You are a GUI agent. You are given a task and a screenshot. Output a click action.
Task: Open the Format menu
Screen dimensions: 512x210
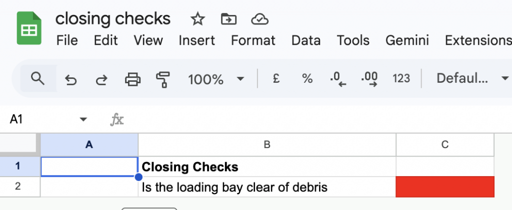[253, 40]
